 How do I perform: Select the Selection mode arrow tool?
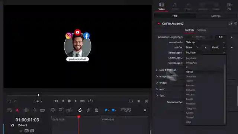coord(17,110)
